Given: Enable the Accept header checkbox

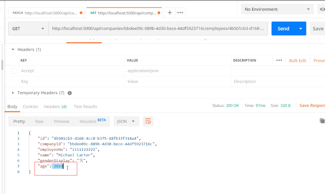Looking at the screenshot, I should pos(14,71).
